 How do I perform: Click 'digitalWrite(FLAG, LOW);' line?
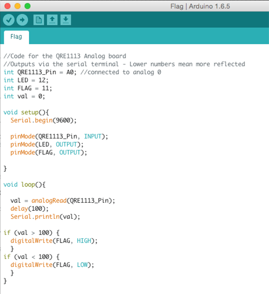[x=52, y=265]
